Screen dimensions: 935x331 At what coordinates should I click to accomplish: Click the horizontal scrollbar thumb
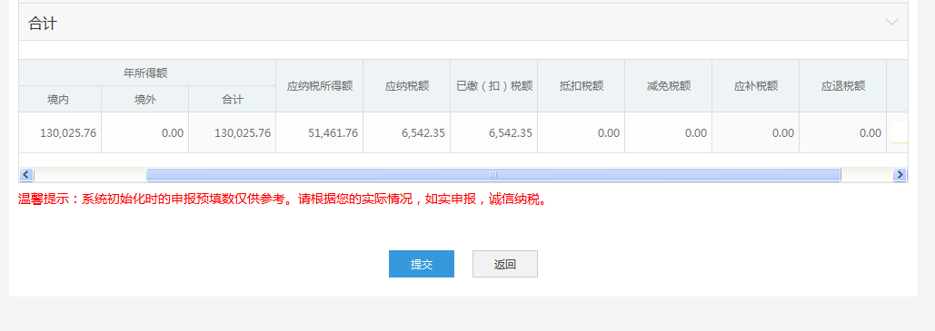pos(493,174)
